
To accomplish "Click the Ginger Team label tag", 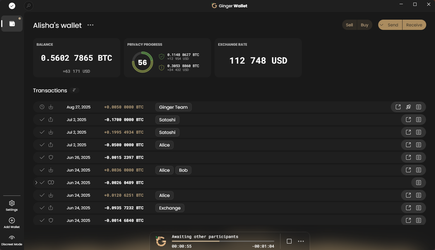I will [173, 107].
